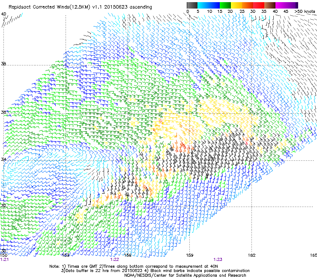Click the "38" latitude axis label
Image resolution: width=317 pixels, height=278 pixels.
pos(3,64)
